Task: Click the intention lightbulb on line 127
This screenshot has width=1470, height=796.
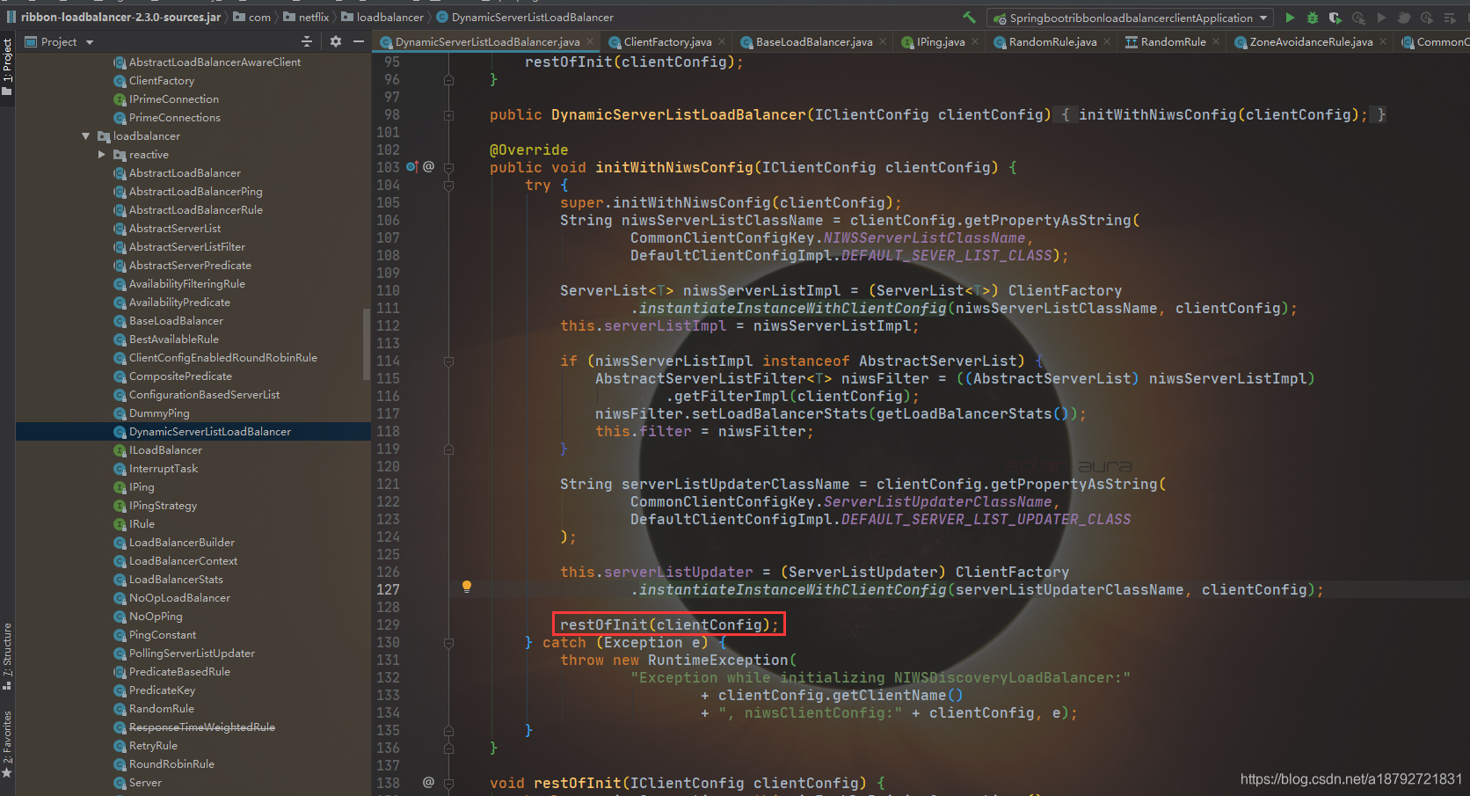Action: click(x=467, y=587)
